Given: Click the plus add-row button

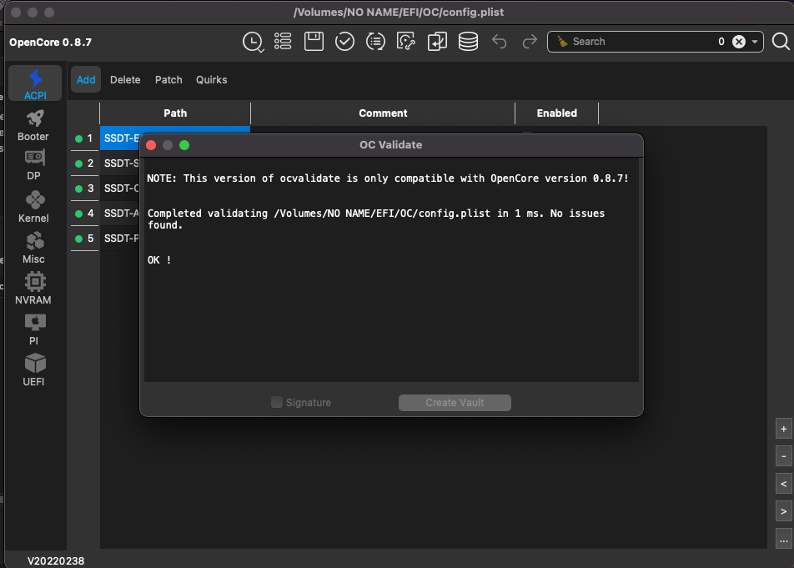Looking at the screenshot, I should coord(783,429).
